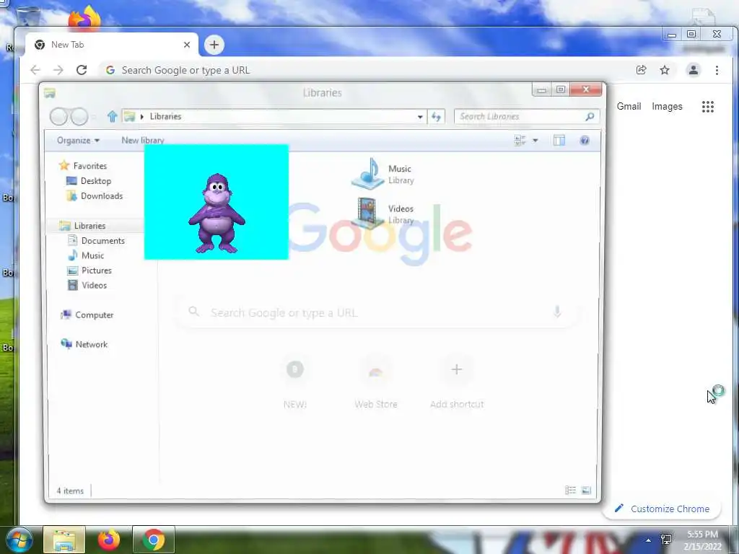Open the Images link
Viewport: 739px width, 554px height.
pyautogui.click(x=667, y=107)
